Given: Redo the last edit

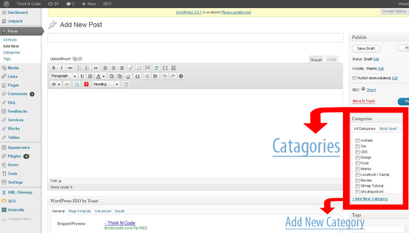Looking at the screenshot, I should tap(173, 76).
